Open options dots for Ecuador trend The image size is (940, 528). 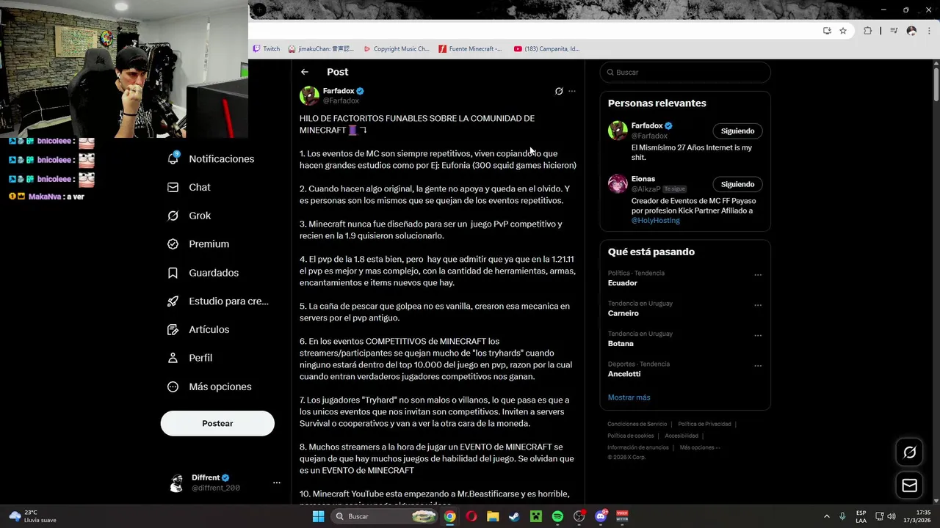tap(758, 275)
